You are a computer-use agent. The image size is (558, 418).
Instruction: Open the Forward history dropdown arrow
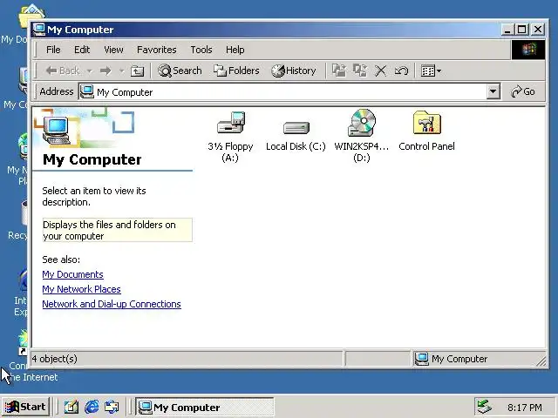(x=121, y=71)
